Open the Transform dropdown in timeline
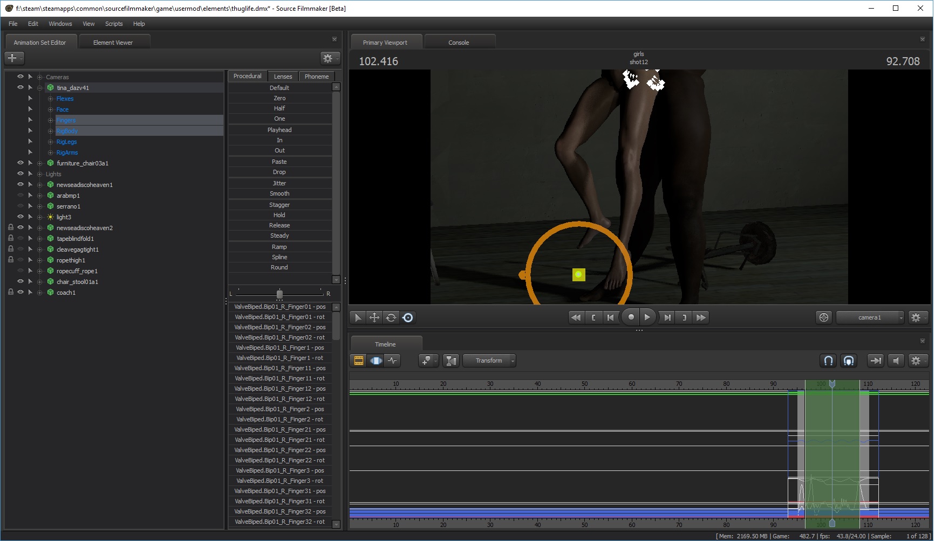The image size is (935, 541). pyautogui.click(x=489, y=360)
